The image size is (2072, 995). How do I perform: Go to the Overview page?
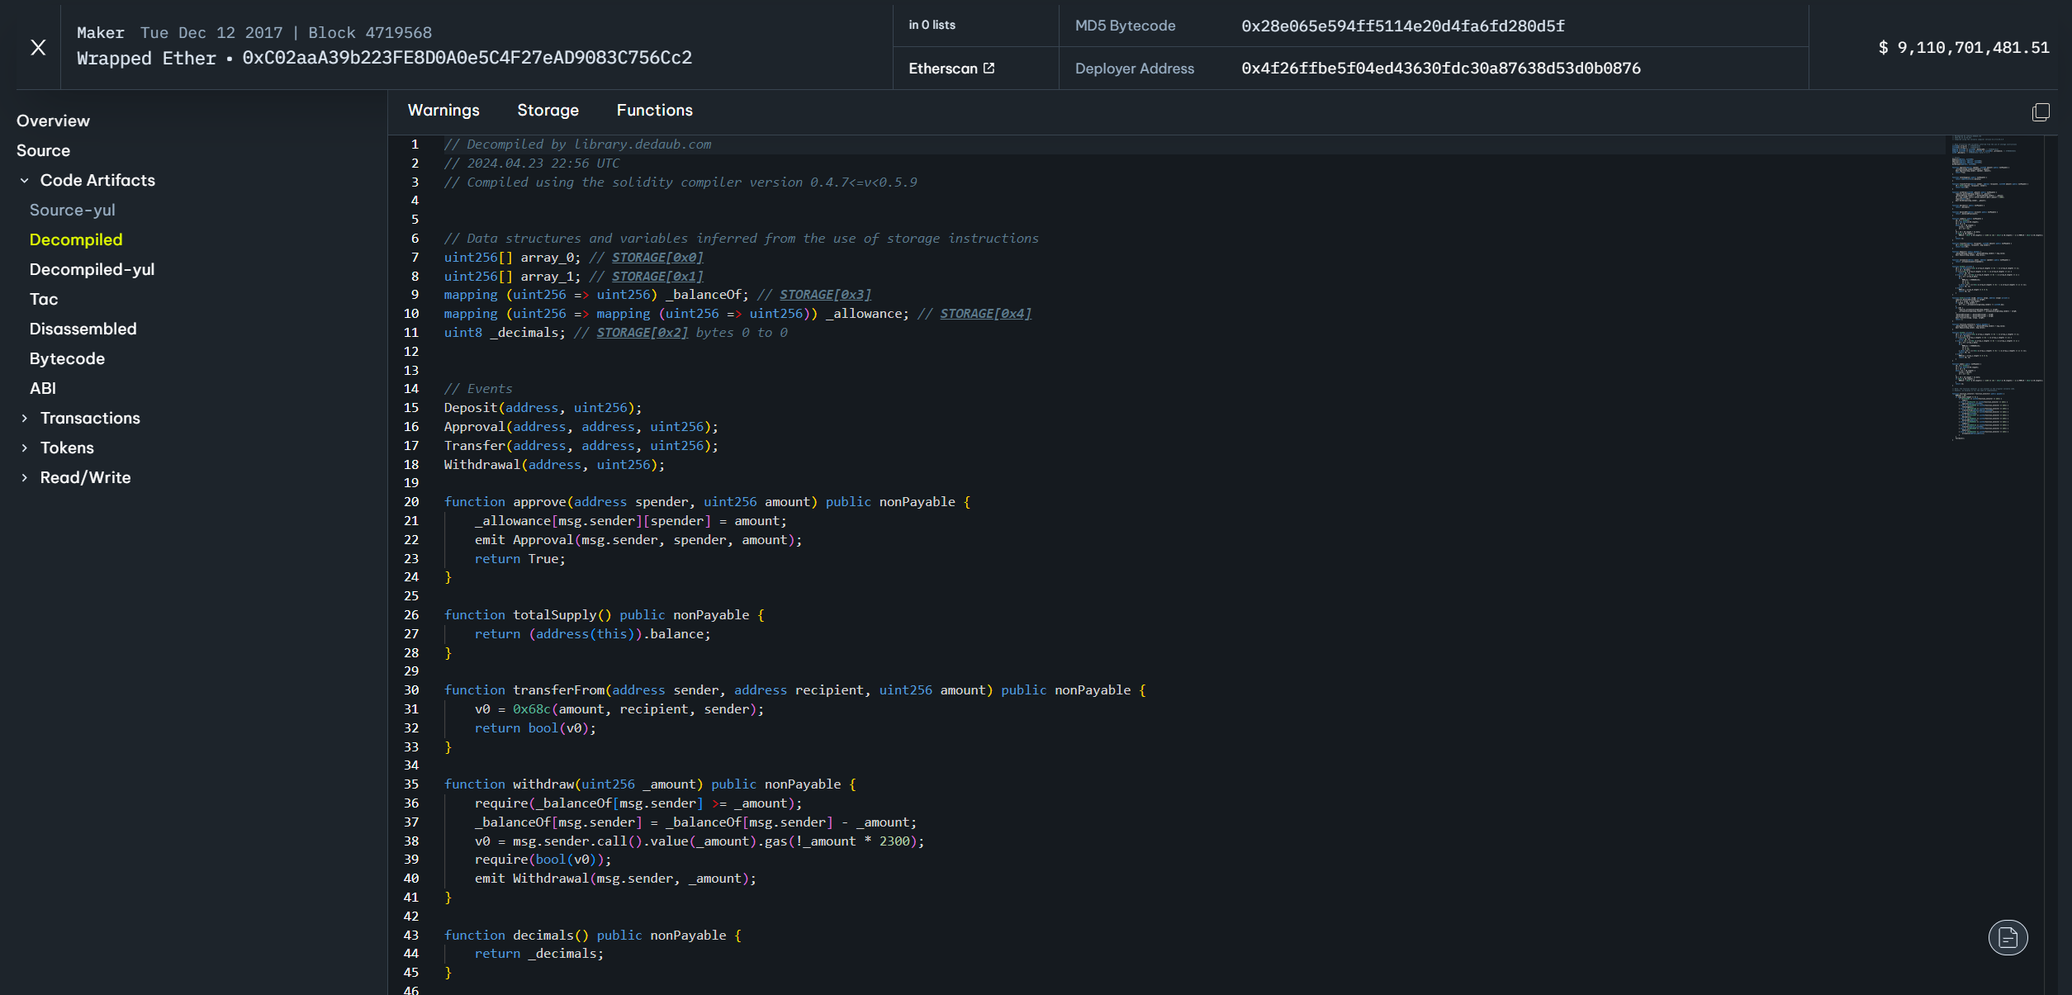(53, 121)
